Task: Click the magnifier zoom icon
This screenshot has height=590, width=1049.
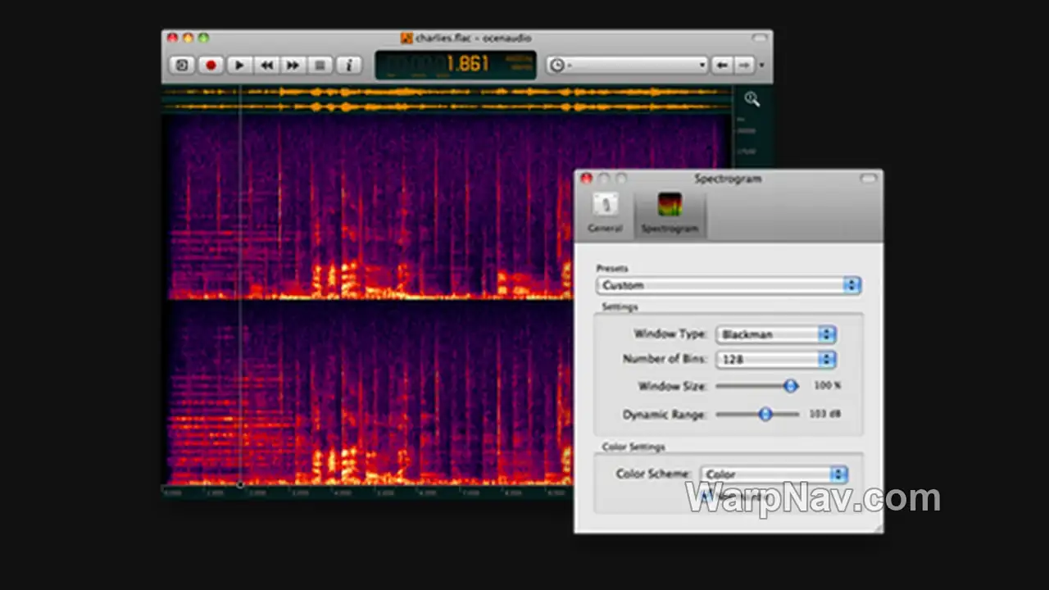Action: 752,99
